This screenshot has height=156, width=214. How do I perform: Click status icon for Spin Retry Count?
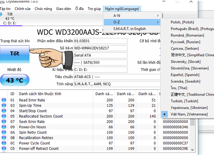tap(4, 132)
